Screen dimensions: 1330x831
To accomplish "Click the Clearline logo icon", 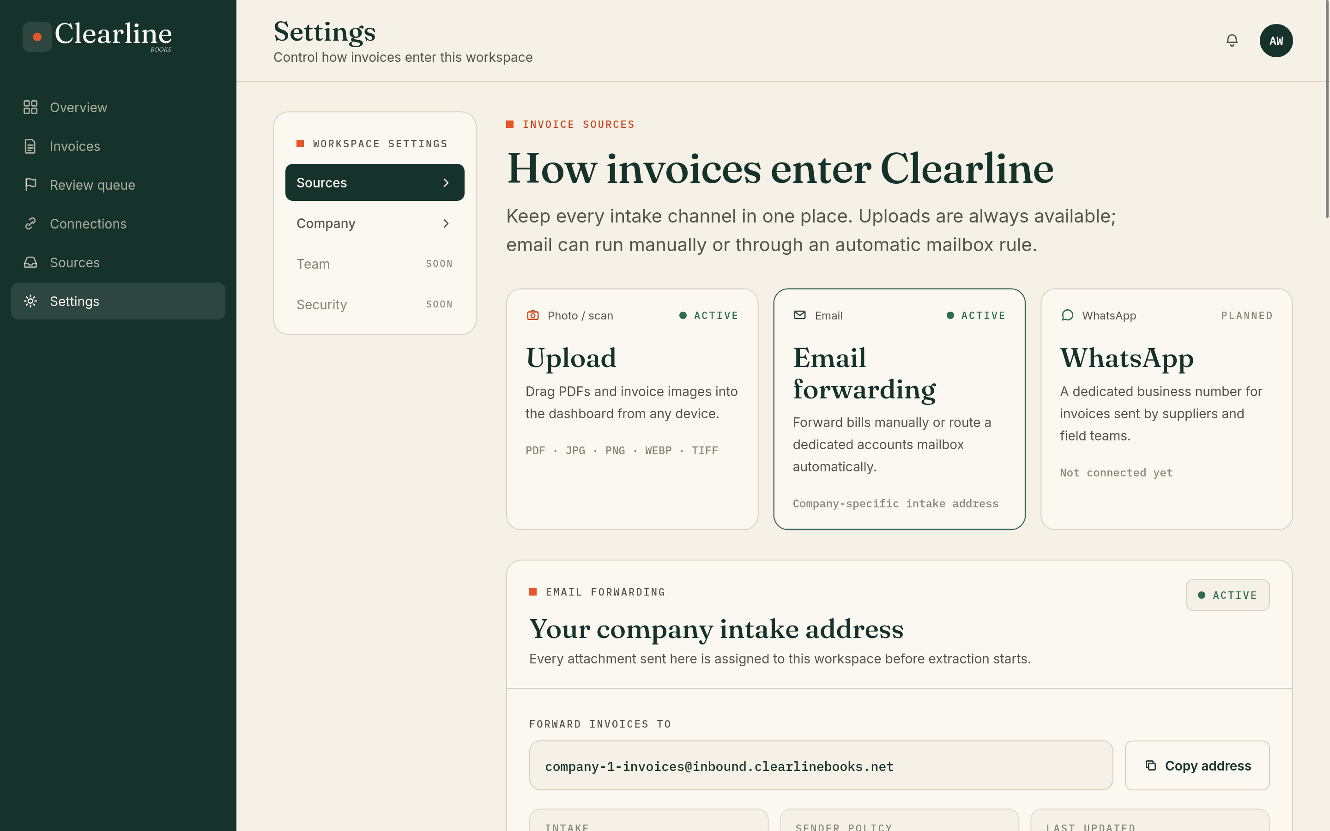I will (37, 37).
